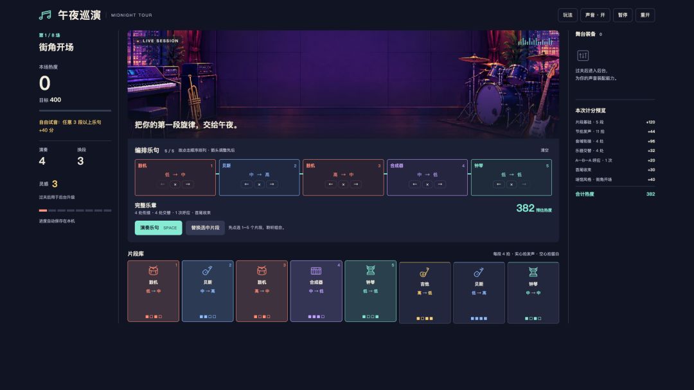Click the 片段库 heading

click(136, 254)
